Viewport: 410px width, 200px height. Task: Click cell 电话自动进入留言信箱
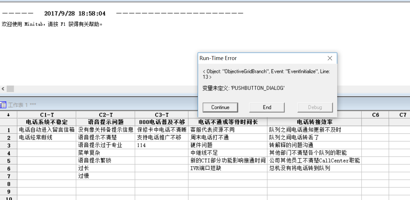[x=47, y=130]
